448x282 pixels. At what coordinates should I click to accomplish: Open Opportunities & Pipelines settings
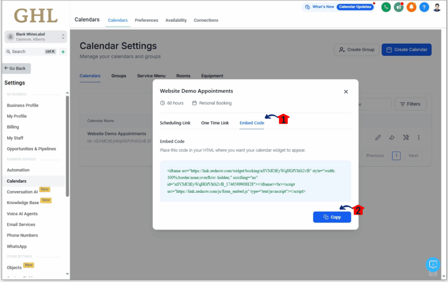[x=31, y=149]
